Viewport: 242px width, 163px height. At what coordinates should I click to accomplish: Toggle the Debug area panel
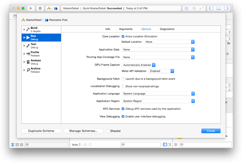pos(219,8)
